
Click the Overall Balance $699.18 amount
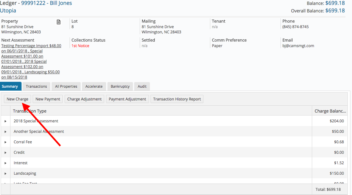click(335, 10)
